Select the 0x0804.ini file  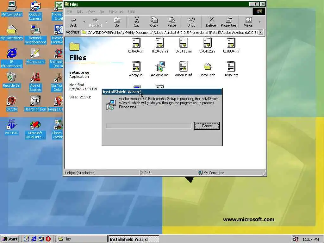[231, 46]
